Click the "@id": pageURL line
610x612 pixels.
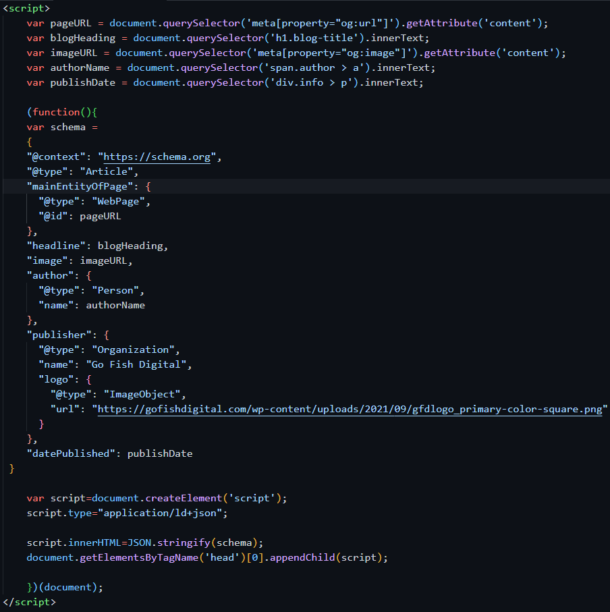pos(80,216)
